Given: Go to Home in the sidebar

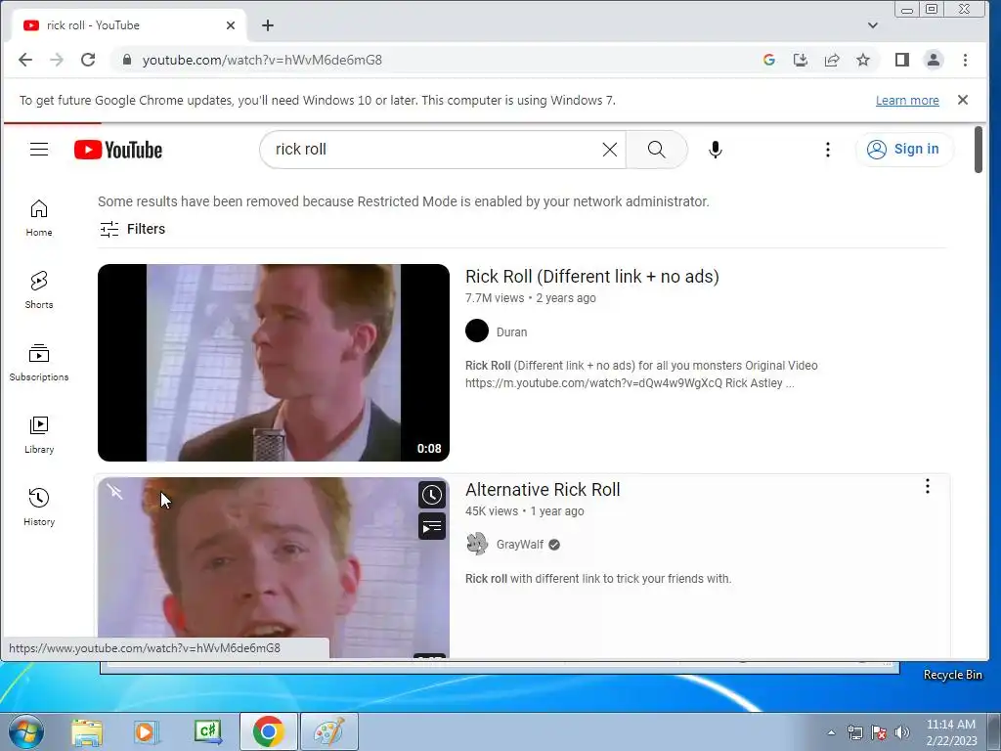Looking at the screenshot, I should coord(39,218).
